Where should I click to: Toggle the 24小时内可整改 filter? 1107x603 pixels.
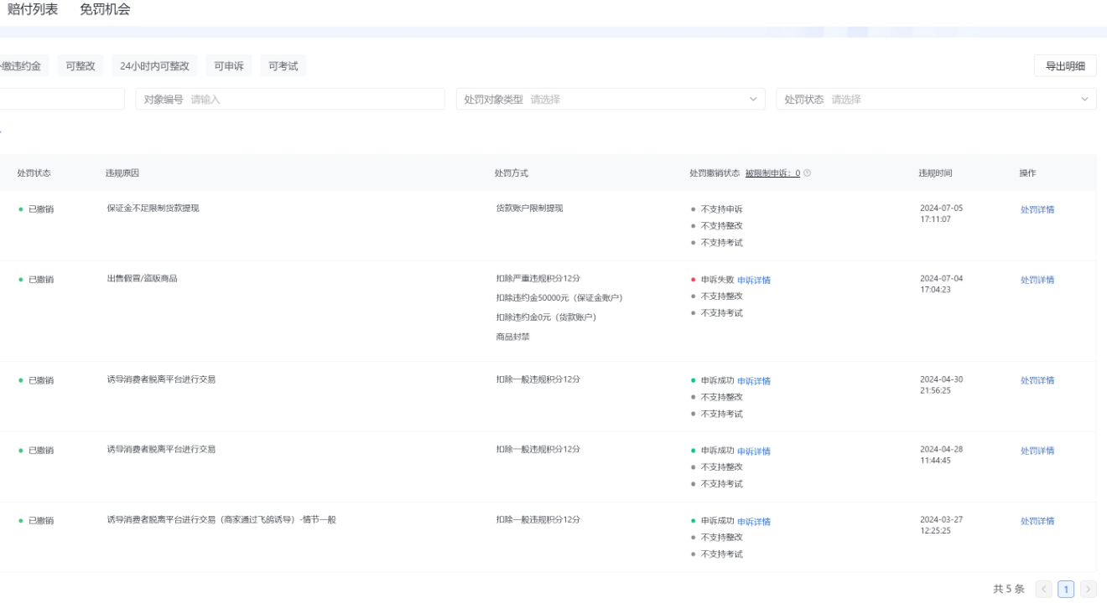(x=154, y=66)
